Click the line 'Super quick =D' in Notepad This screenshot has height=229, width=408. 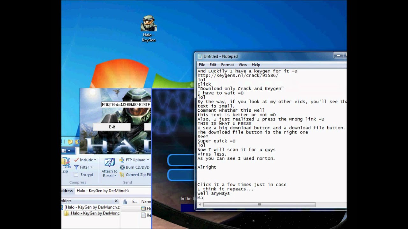(216, 141)
